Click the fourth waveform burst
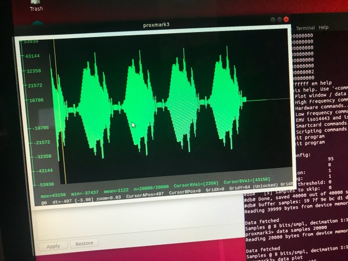The width and height of the screenshot is (348, 261). 221,98
